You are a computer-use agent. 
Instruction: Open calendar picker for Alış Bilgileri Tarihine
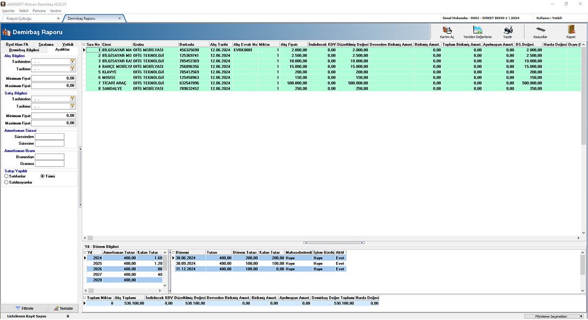point(72,69)
